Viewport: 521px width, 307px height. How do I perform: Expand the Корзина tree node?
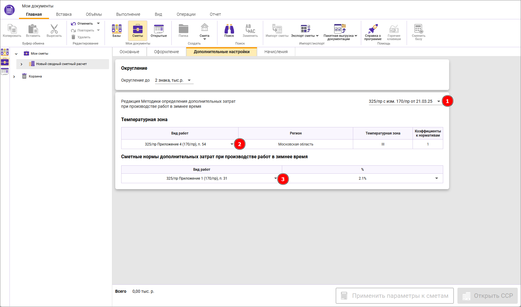tap(14, 77)
